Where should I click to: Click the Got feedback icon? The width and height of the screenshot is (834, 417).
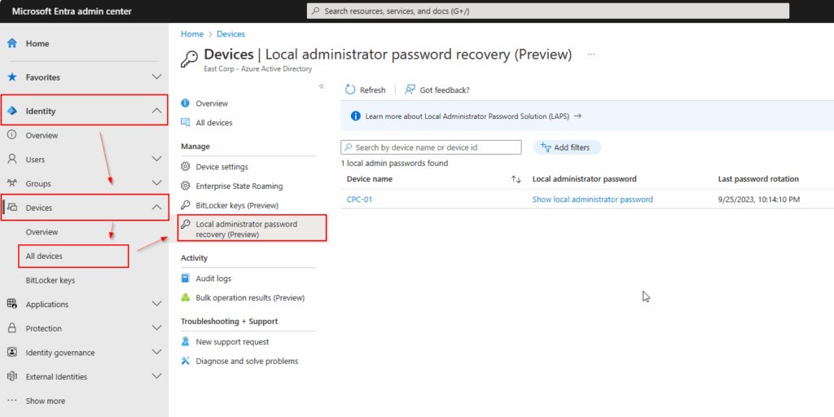point(410,90)
